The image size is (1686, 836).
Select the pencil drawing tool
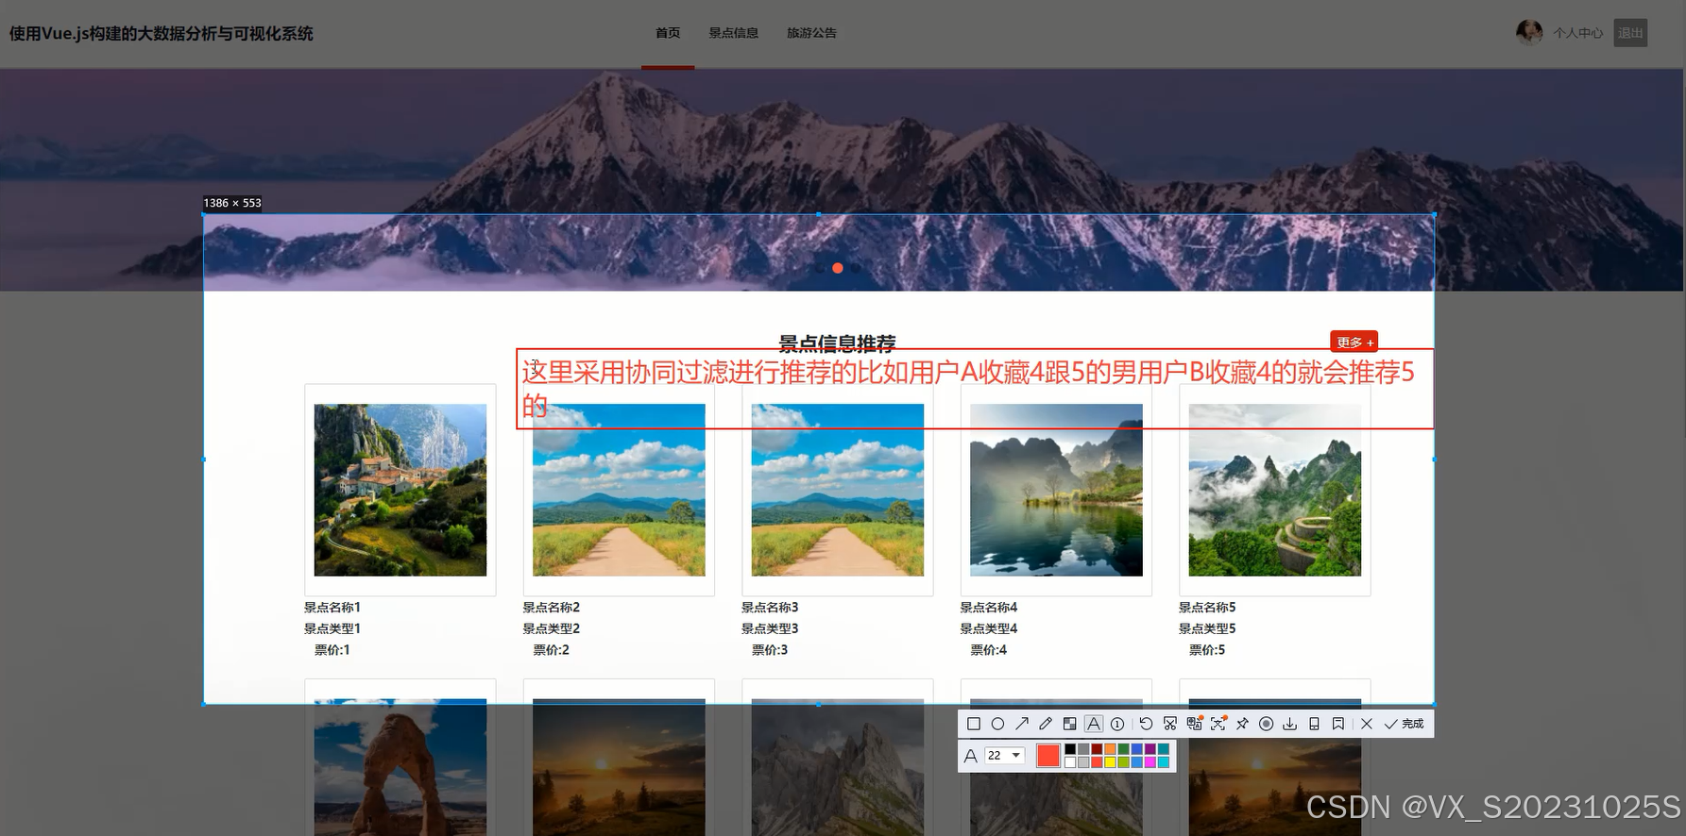pyautogui.click(x=1046, y=724)
